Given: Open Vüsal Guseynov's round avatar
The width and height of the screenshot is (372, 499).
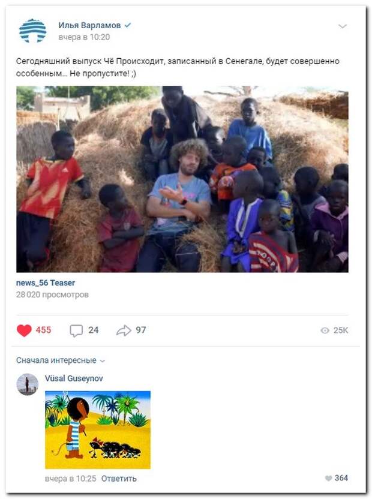Looking at the screenshot, I should [28, 384].
